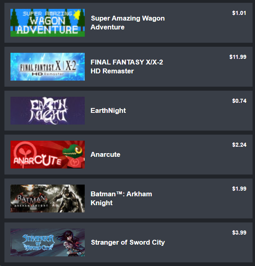Select the $0.74 price for EarthNight
The image size is (255, 266).
[239, 101]
